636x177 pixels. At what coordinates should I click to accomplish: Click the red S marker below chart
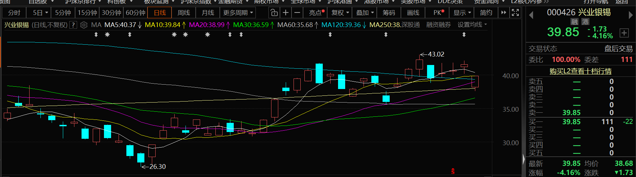[453, 171]
